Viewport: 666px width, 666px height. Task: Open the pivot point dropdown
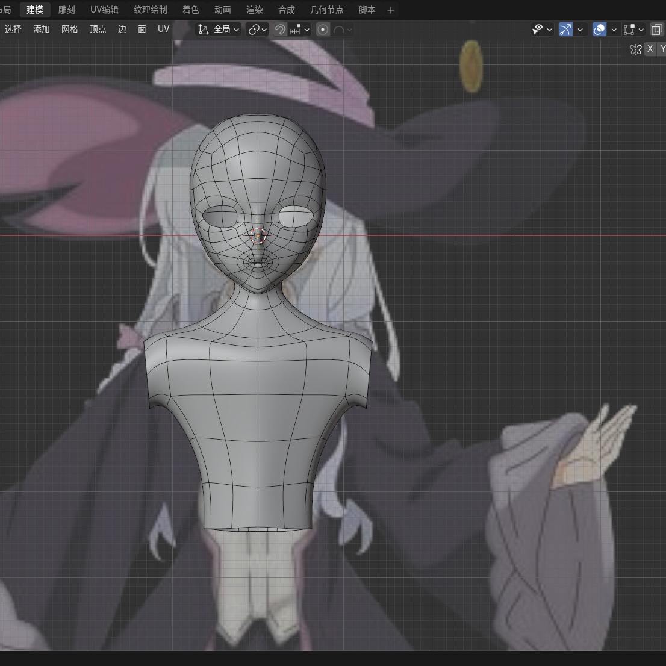(257, 30)
